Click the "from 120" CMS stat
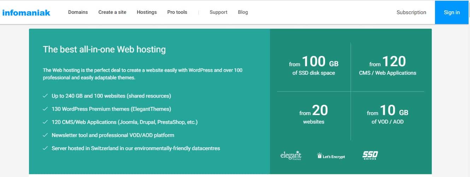The height and width of the screenshot is (177, 470). 388,62
